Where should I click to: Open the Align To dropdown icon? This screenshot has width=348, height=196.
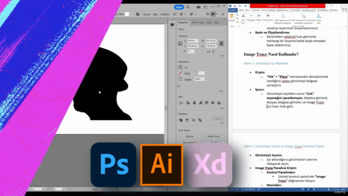[x=181, y=103]
